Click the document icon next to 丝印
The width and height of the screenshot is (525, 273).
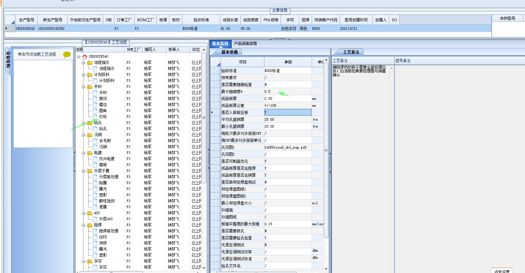click(95, 237)
